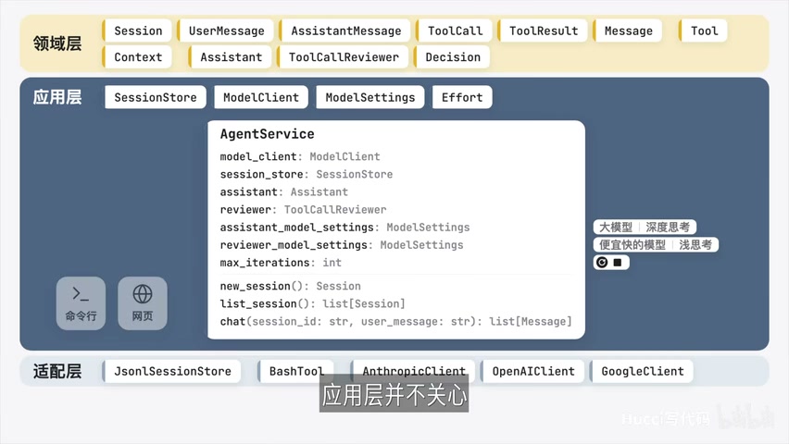Screen dimensions: 789x444
Task: Click the Decision box
Action: pyautogui.click(x=452, y=56)
